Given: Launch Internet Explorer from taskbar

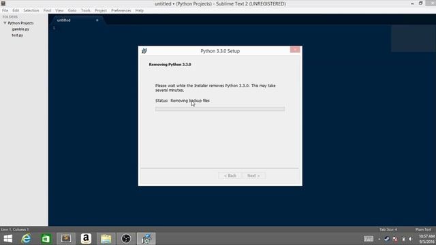Looking at the screenshot, I should tap(26, 239).
